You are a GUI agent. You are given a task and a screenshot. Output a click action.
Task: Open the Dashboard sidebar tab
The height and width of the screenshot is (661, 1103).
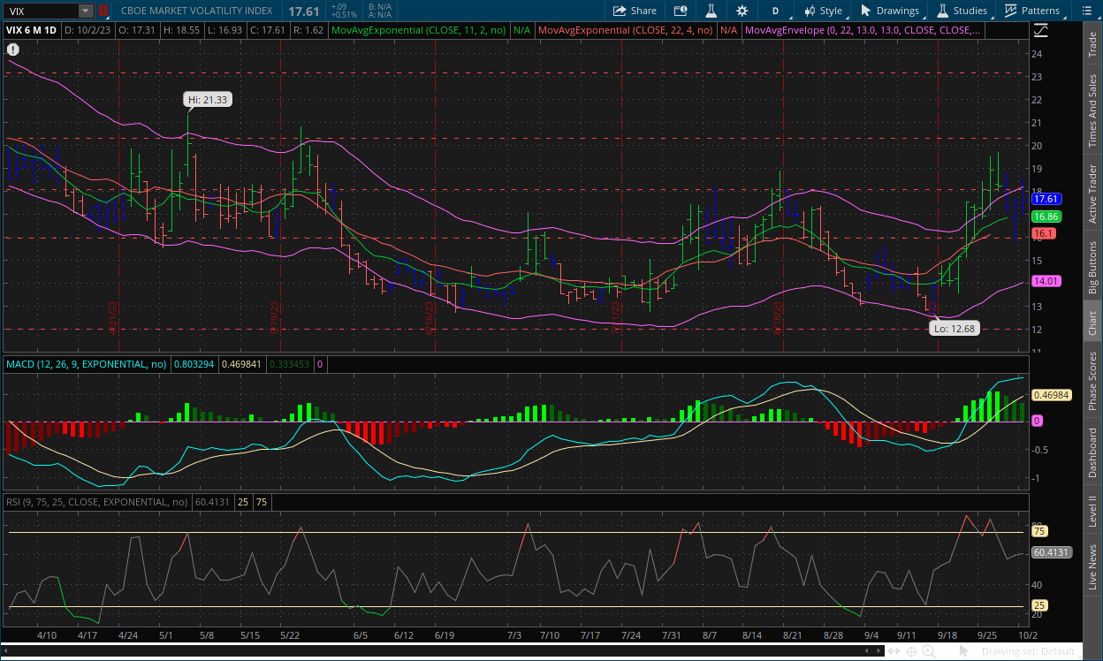[1092, 454]
